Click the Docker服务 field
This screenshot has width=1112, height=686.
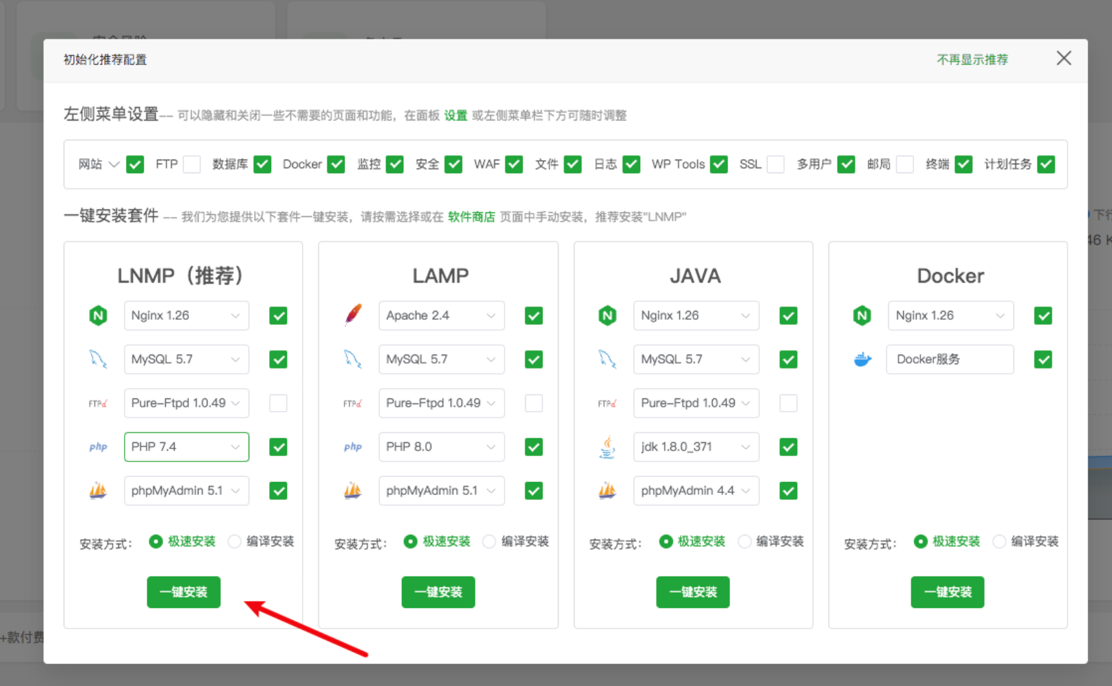[x=950, y=359]
